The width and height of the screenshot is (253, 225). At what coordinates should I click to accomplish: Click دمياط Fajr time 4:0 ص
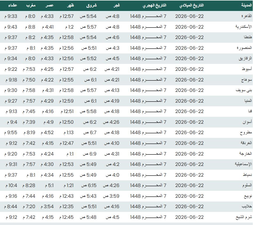pos(113,175)
